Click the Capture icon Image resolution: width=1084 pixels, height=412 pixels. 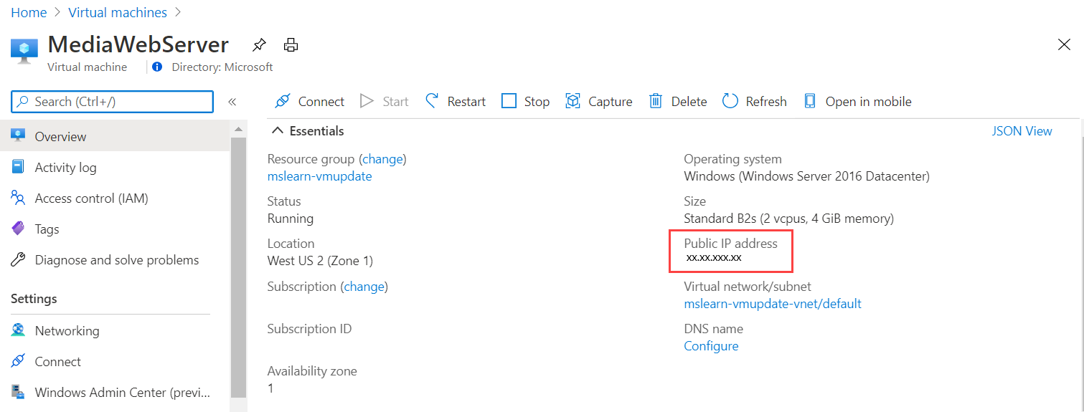[x=572, y=101]
